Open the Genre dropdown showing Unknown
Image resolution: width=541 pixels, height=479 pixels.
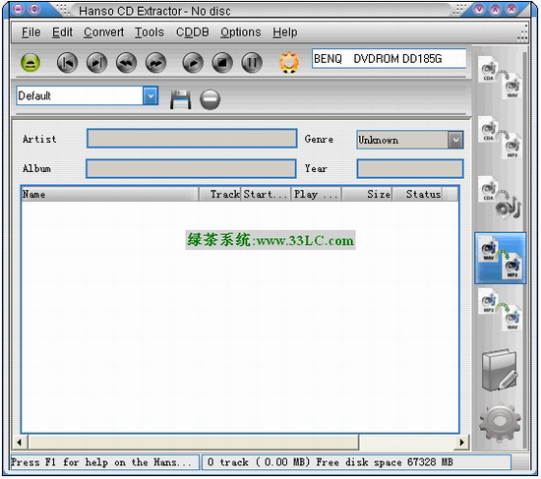point(455,140)
